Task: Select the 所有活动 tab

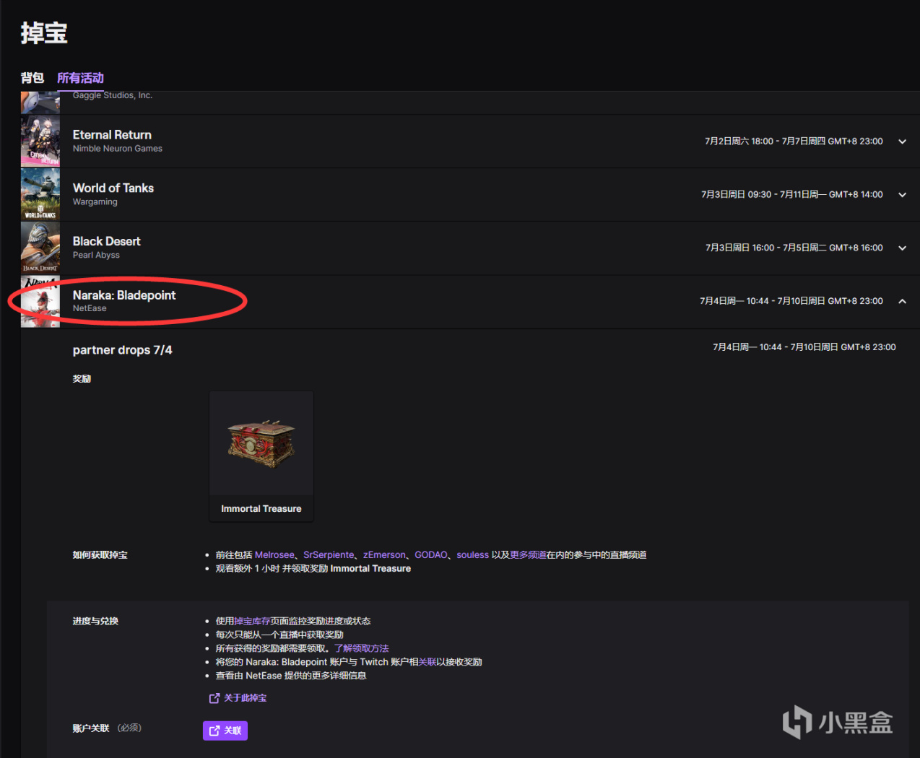Action: [x=80, y=78]
